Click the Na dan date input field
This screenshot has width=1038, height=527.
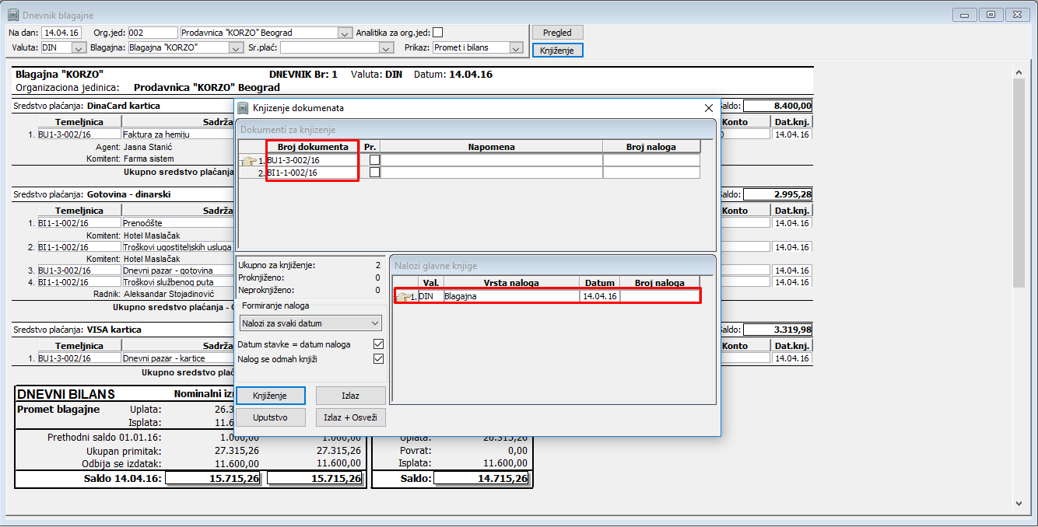61,33
